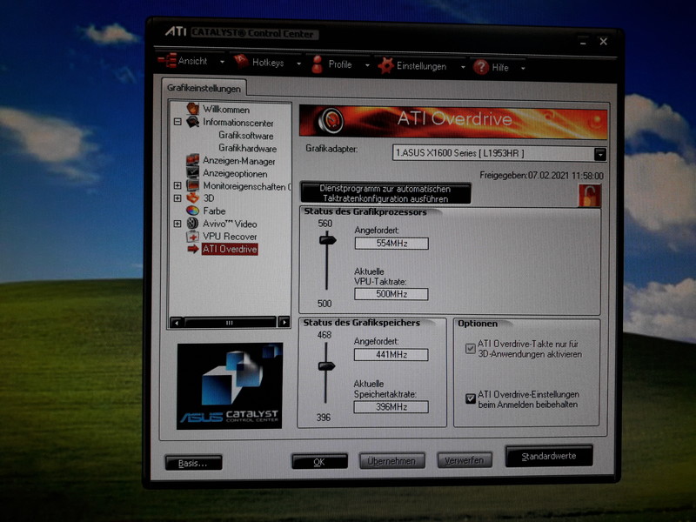Click the requested GPU clock field 554MHz
This screenshot has height=522, width=696.
[x=391, y=244]
